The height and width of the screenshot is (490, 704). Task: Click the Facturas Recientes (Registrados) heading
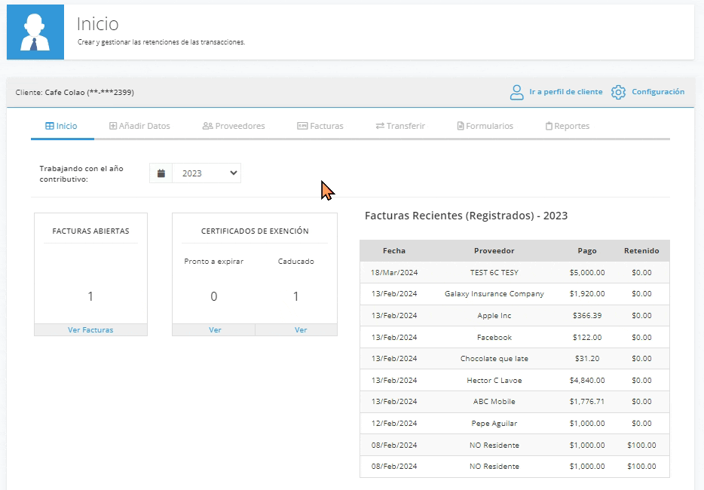(466, 216)
